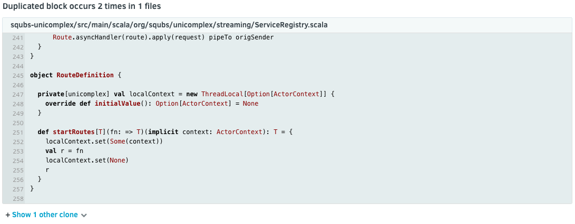Open the ServiceRegistry.scala file path header

click(x=169, y=25)
